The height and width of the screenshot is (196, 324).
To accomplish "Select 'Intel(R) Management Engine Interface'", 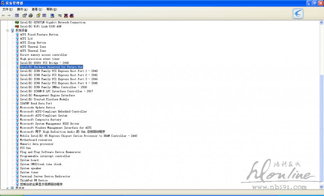I will (48, 95).
